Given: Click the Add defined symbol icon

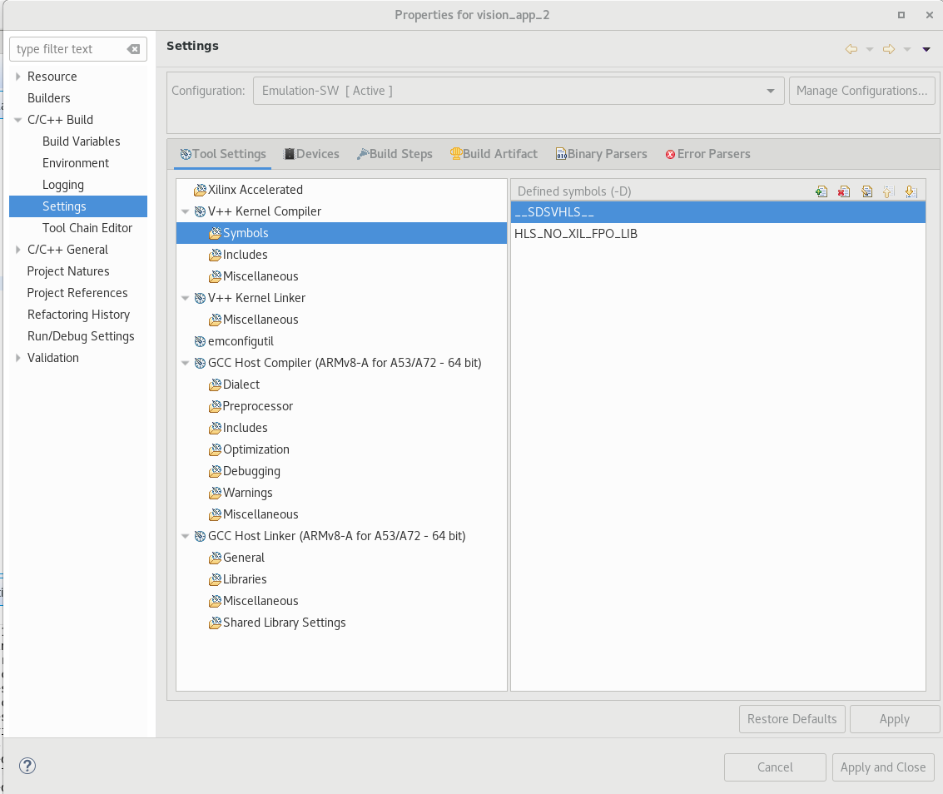Looking at the screenshot, I should pyautogui.click(x=821, y=191).
